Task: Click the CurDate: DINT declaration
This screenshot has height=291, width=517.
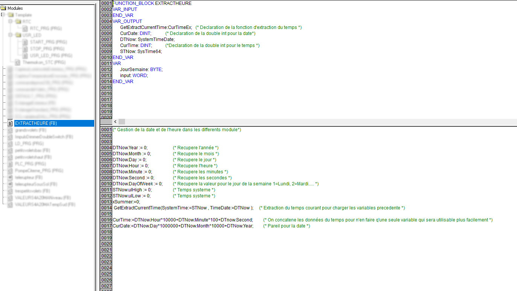Action: click(136, 33)
